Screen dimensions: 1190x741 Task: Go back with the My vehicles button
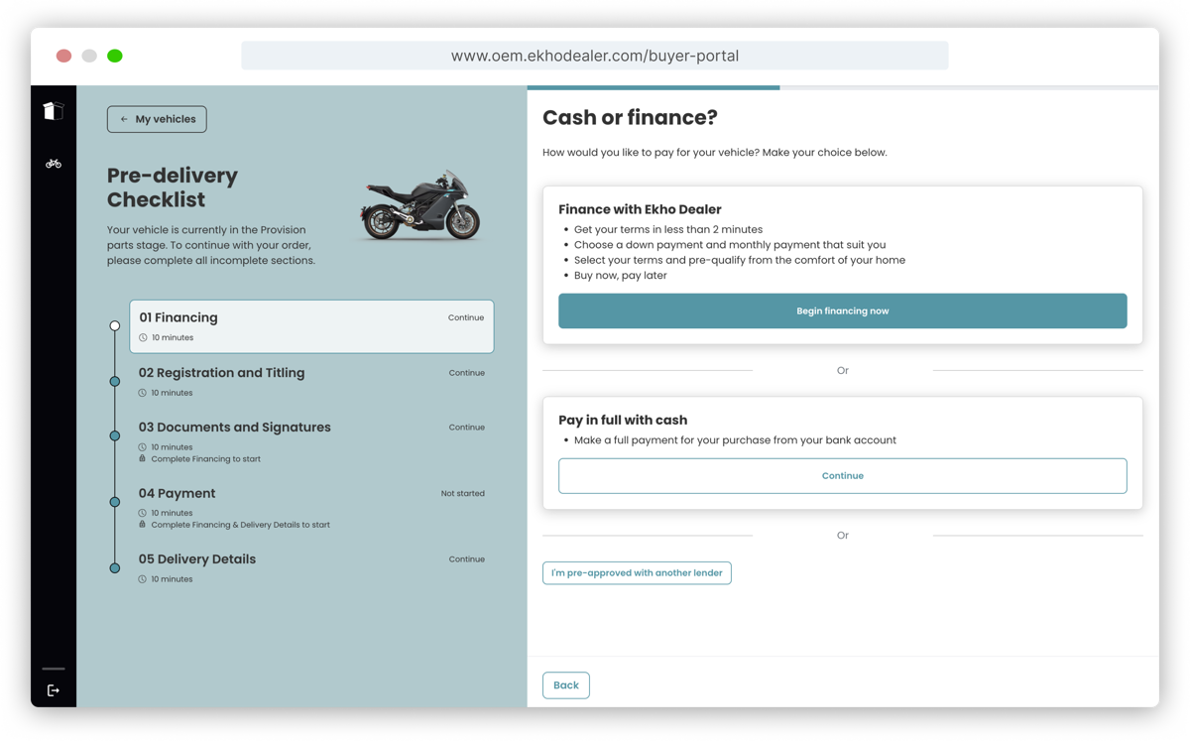[x=157, y=119]
